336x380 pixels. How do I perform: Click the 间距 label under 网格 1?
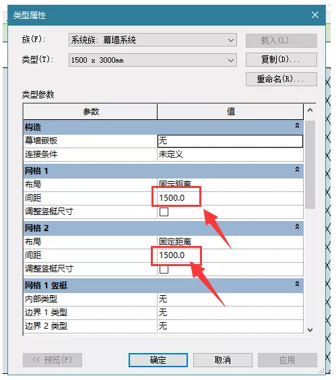click(33, 198)
